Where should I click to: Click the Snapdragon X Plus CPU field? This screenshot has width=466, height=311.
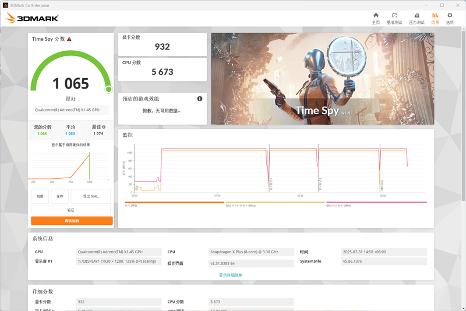point(251,252)
